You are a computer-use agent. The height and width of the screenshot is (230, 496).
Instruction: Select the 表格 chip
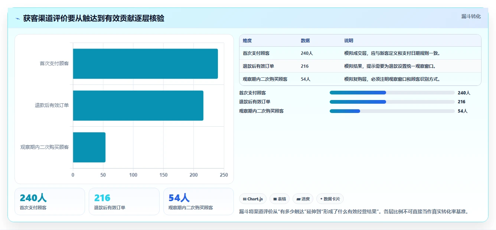point(280,199)
